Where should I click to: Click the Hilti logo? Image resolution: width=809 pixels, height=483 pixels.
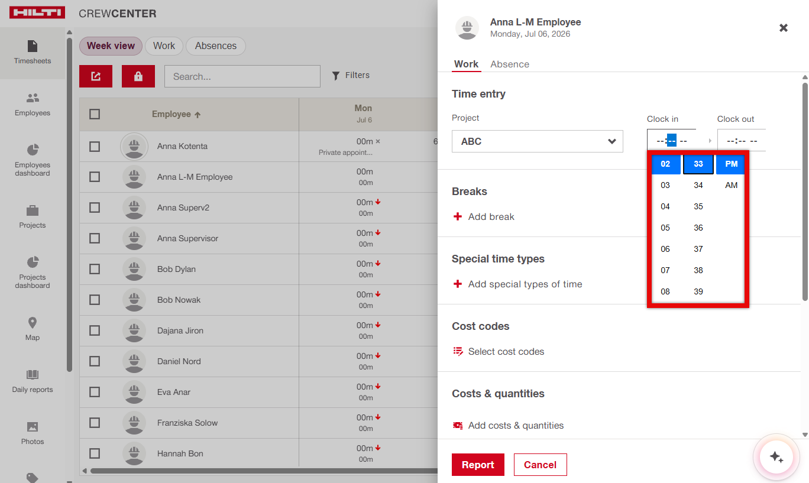[37, 13]
